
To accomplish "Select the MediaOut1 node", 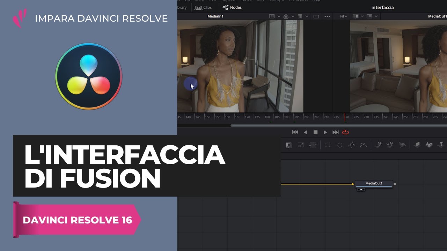I will (374, 184).
